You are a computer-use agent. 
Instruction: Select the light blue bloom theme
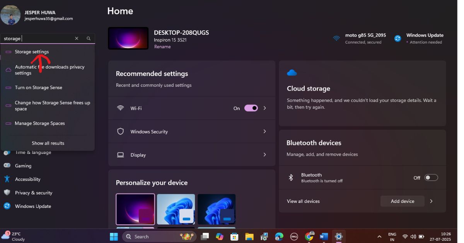coord(176,209)
